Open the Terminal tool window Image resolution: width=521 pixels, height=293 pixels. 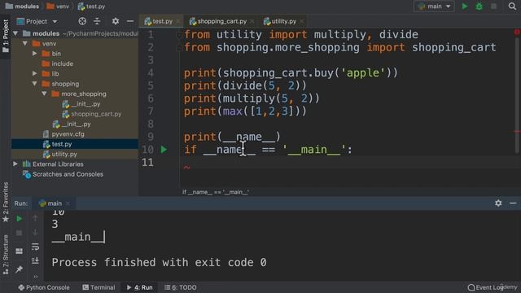[99, 287]
